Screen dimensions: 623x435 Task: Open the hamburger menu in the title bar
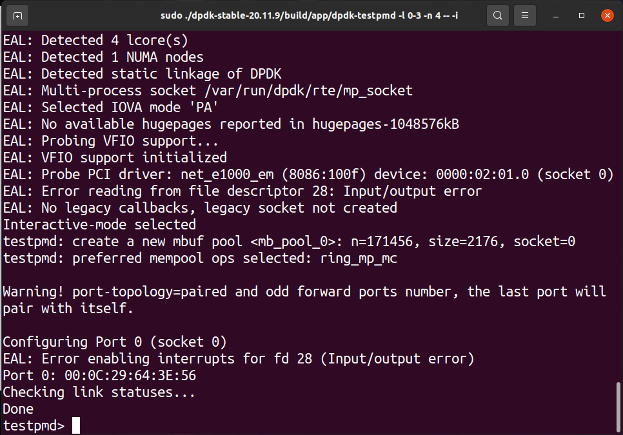[x=526, y=15]
